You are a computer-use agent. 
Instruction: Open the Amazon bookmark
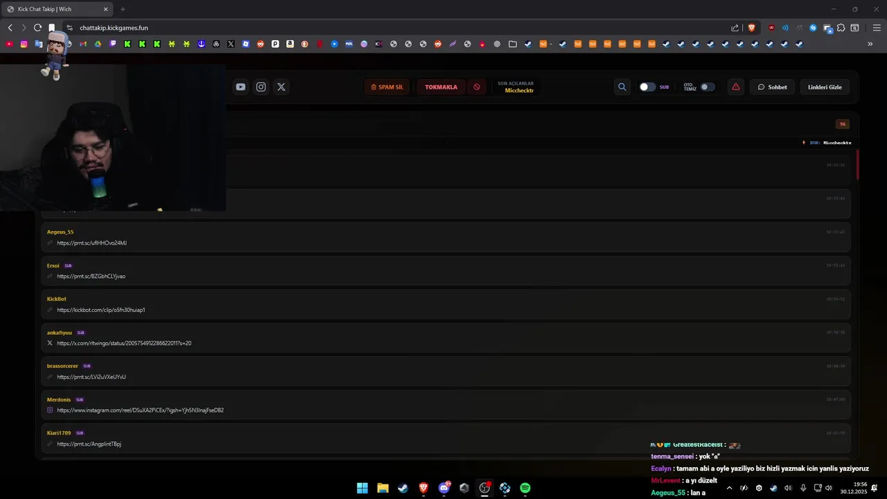pyautogui.click(x=290, y=44)
